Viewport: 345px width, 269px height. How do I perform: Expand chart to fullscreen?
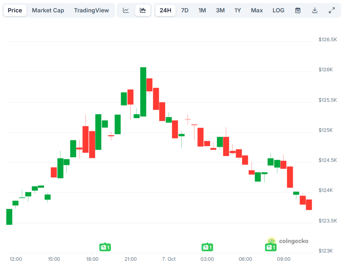click(x=331, y=10)
